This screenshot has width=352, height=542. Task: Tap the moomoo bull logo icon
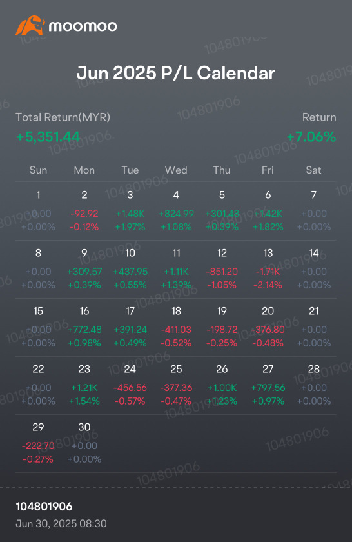[x=30, y=26]
